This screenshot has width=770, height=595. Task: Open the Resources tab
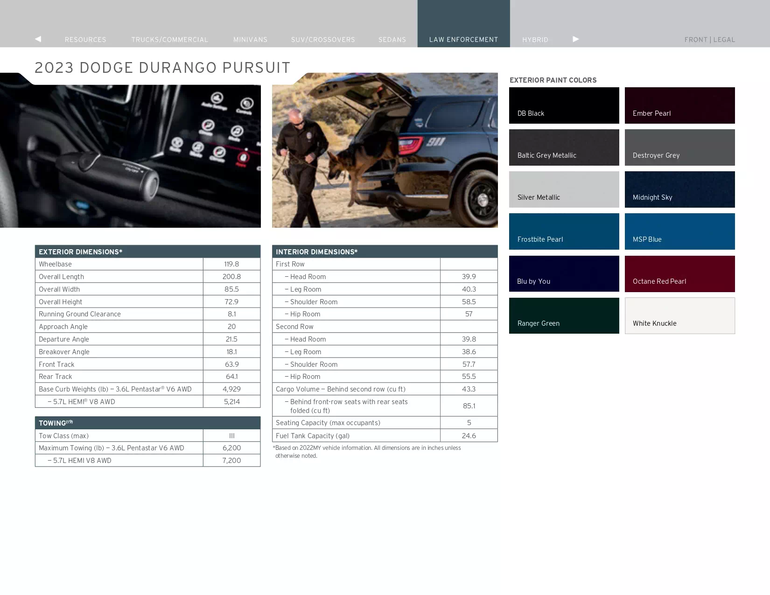tap(85, 40)
